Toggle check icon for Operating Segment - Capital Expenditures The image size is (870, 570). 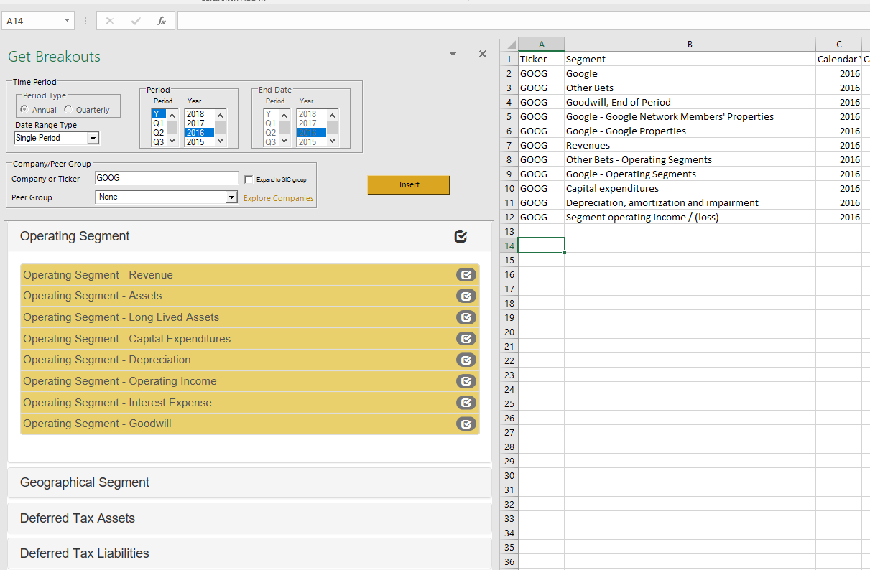pos(466,339)
